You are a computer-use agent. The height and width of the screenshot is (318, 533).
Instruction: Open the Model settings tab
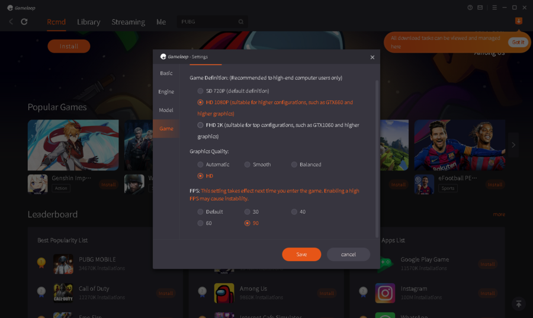tap(166, 110)
